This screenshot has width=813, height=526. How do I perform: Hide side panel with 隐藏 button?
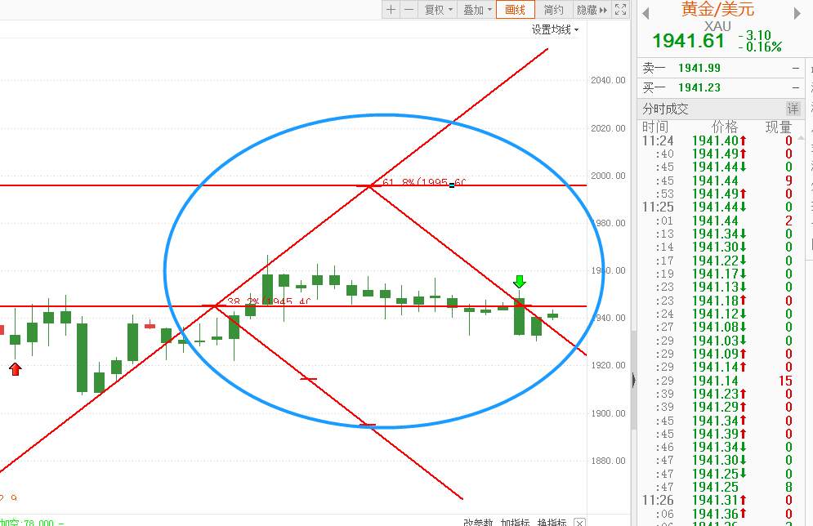coord(592,10)
